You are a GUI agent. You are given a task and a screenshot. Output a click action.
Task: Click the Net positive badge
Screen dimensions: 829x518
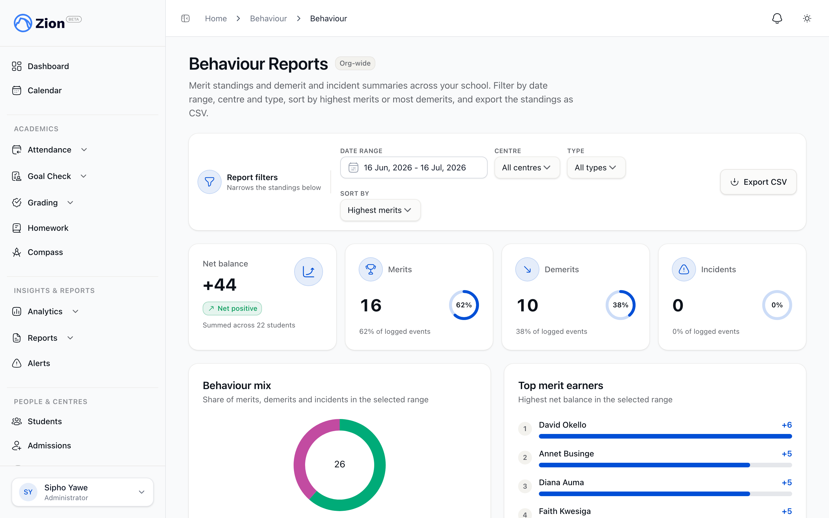click(232, 308)
